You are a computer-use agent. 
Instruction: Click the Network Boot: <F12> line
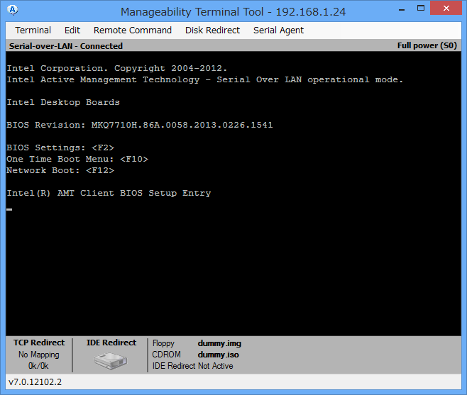point(60,170)
